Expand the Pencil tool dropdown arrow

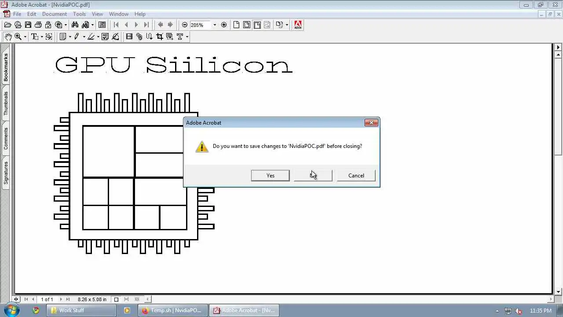pyautogui.click(x=84, y=37)
